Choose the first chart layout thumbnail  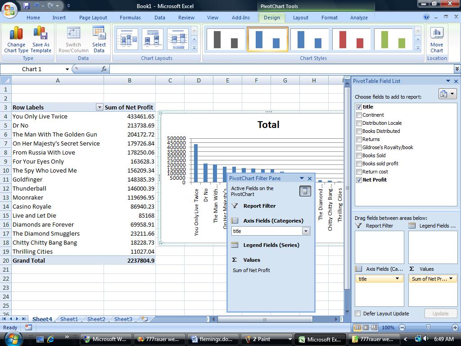(x=127, y=39)
